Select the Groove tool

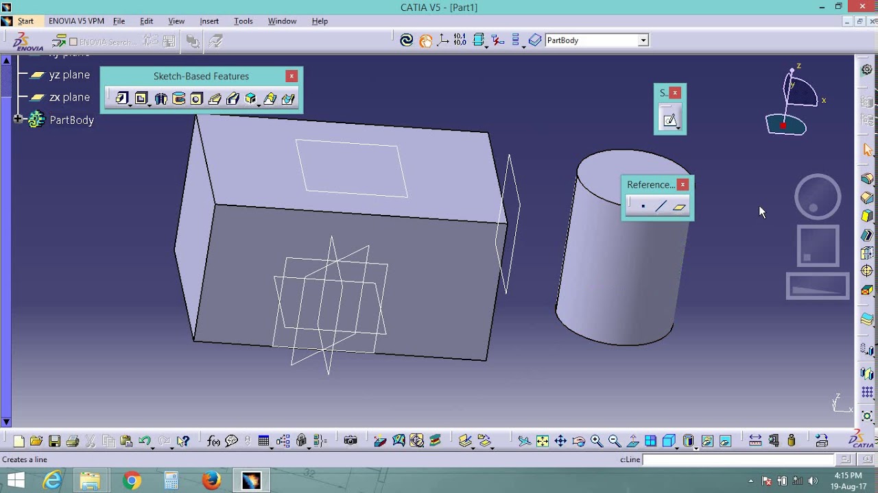click(179, 99)
